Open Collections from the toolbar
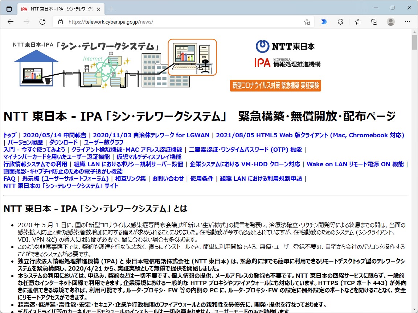 pyautogui.click(x=374, y=22)
